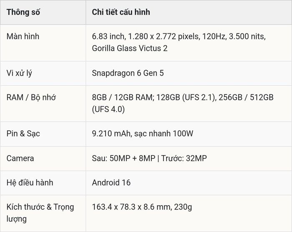
Task: Click the 'Sau: 50MP + 8MP' camera details
Action: [123, 158]
